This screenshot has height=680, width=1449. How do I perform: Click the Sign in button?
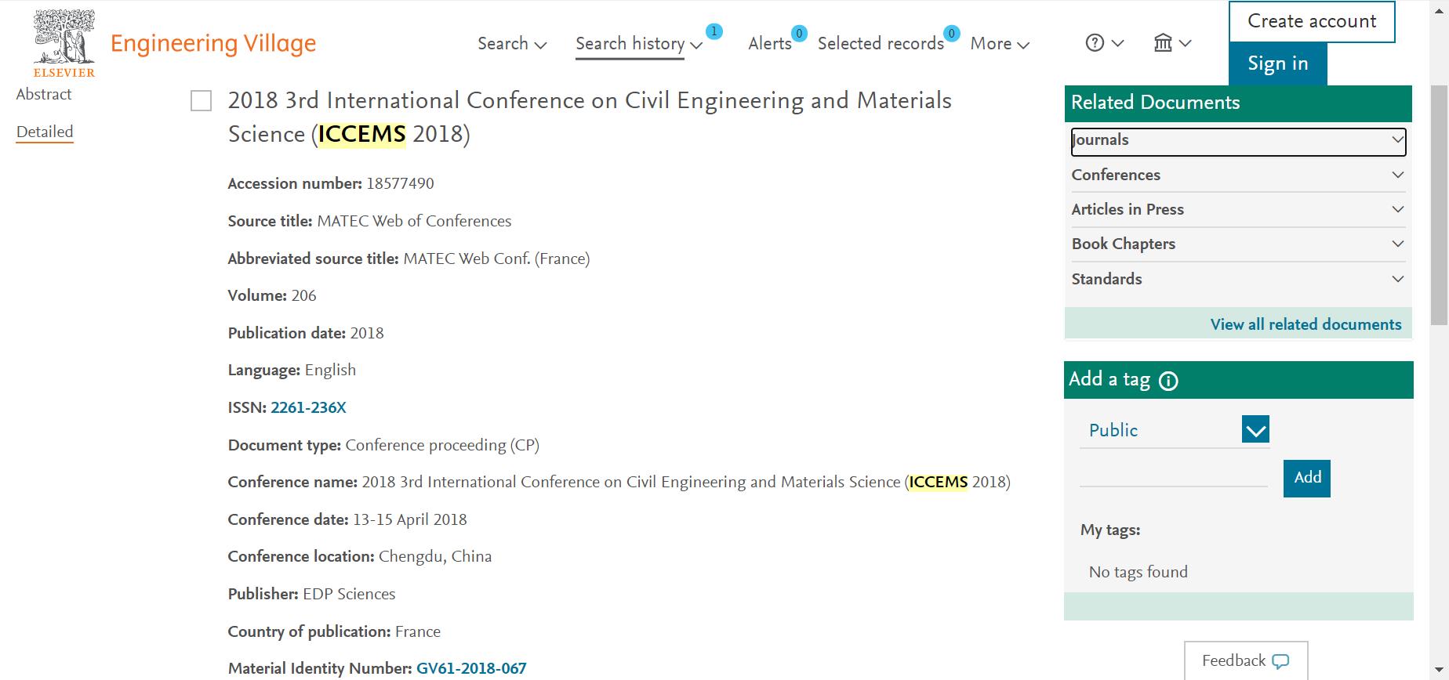(1278, 63)
